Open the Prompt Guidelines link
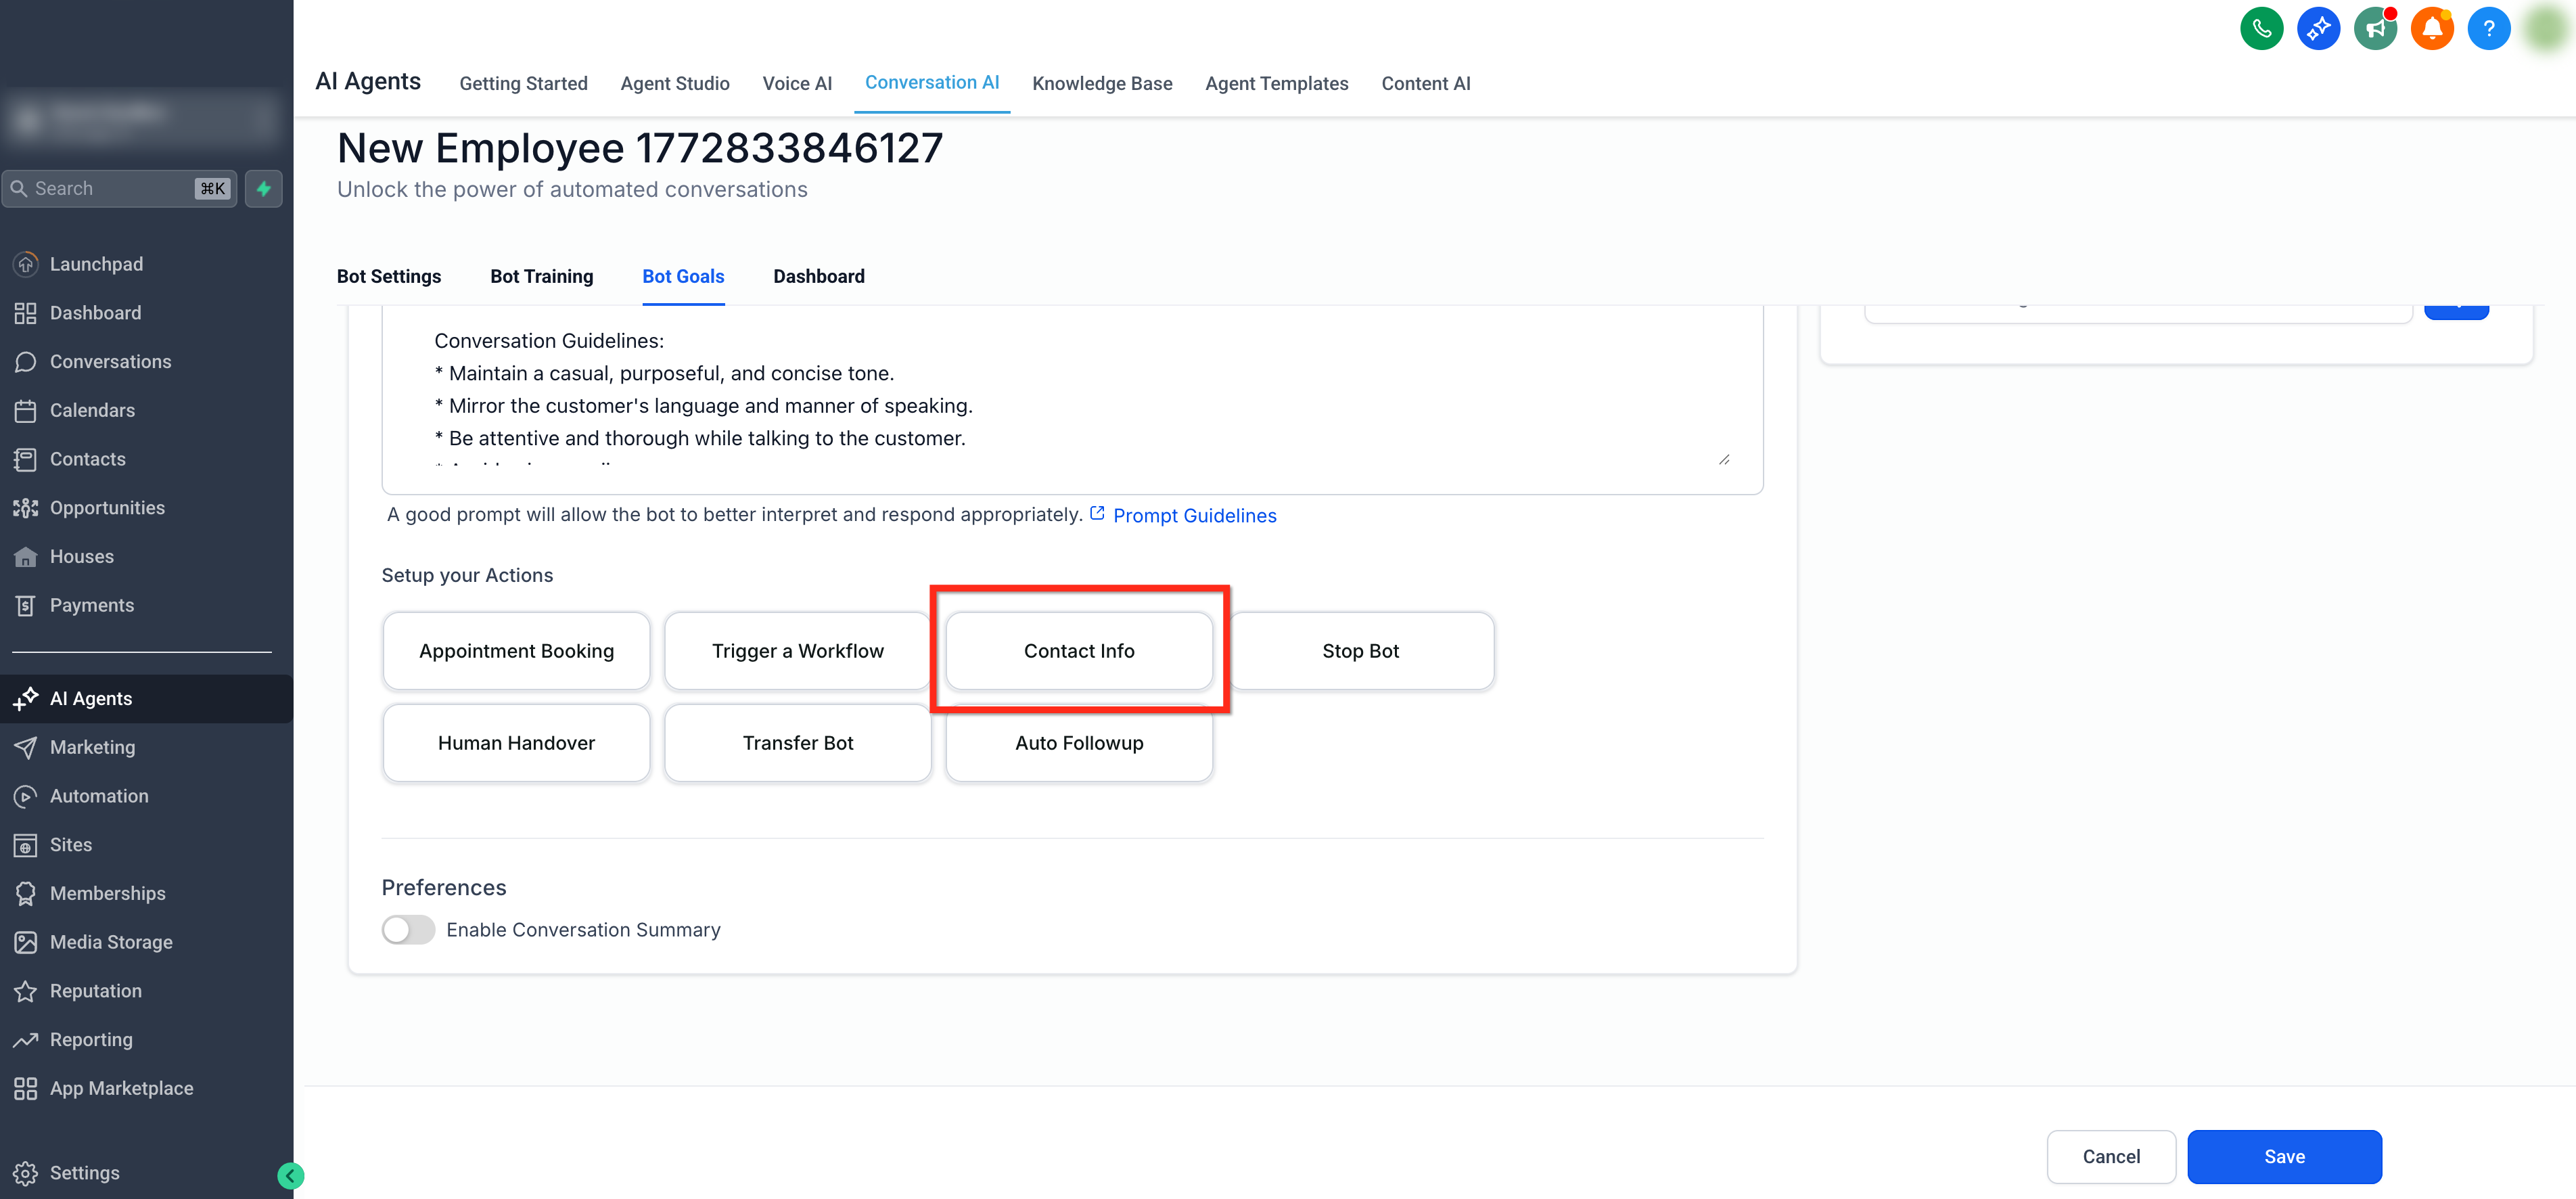 click(x=1194, y=515)
